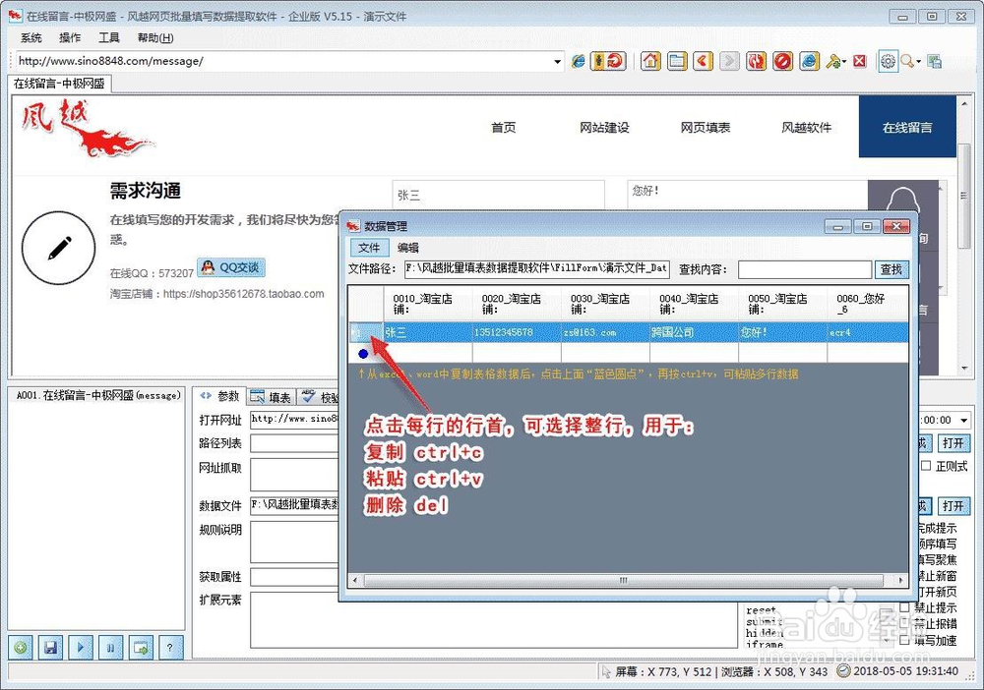Click the red refresh arrow icon beside the man icon

pos(616,61)
